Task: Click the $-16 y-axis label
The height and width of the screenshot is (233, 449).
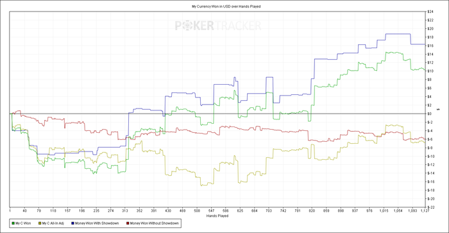Action: (431, 182)
